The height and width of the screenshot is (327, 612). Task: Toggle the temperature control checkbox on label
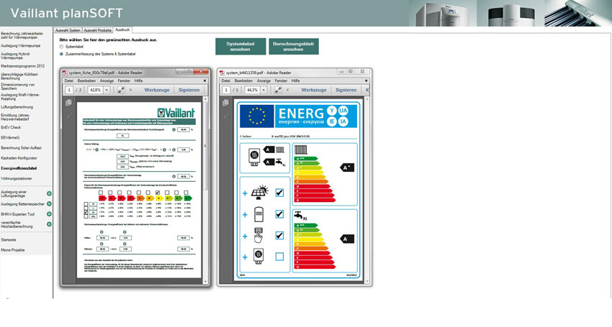(x=279, y=236)
